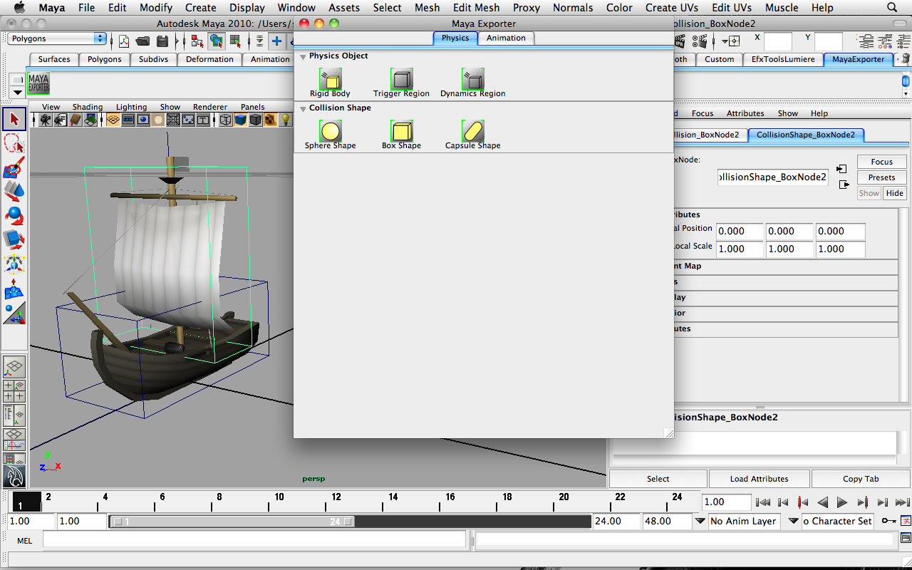The image size is (912, 570).
Task: Switch to four view layout
Action: click(14, 390)
